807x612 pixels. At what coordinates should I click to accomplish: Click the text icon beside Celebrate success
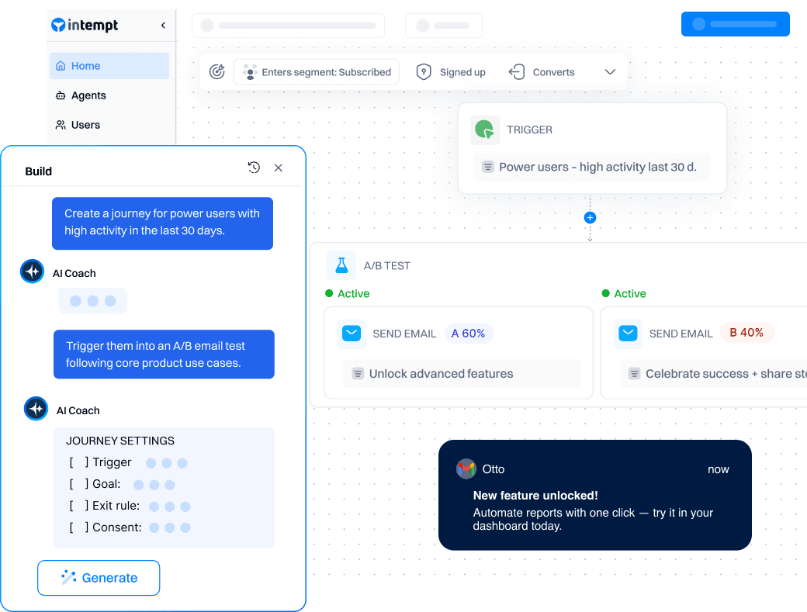pyautogui.click(x=635, y=374)
